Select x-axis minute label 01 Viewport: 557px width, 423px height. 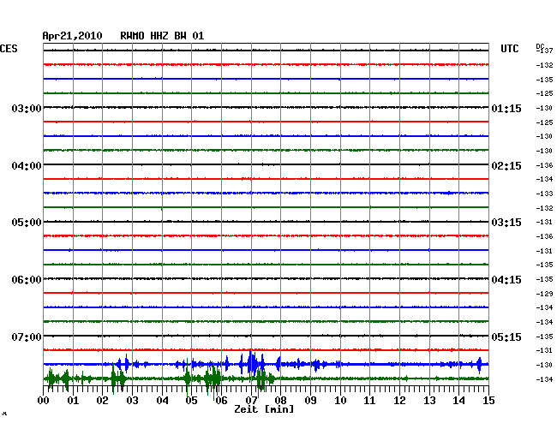tap(73, 400)
